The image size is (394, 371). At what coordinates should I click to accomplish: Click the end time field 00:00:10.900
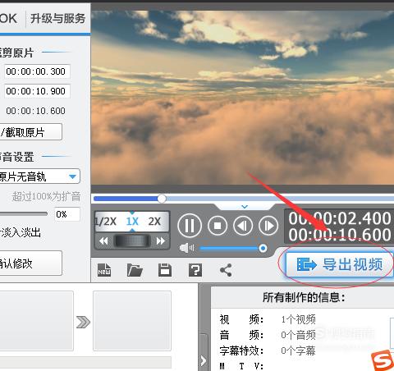[x=37, y=91]
